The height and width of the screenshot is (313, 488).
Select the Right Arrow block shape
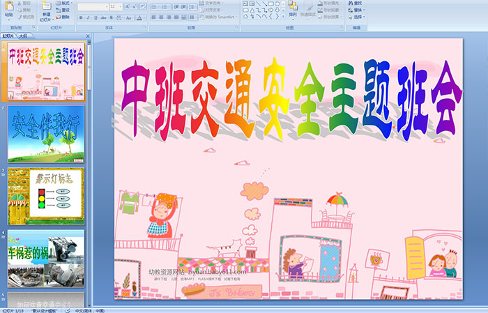[x=270, y=10]
